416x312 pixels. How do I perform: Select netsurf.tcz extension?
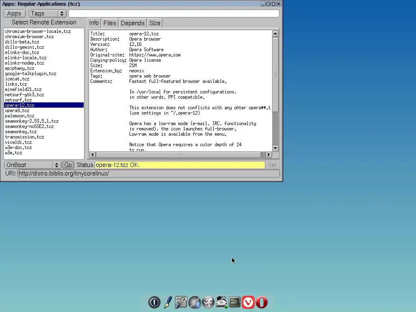click(44, 100)
